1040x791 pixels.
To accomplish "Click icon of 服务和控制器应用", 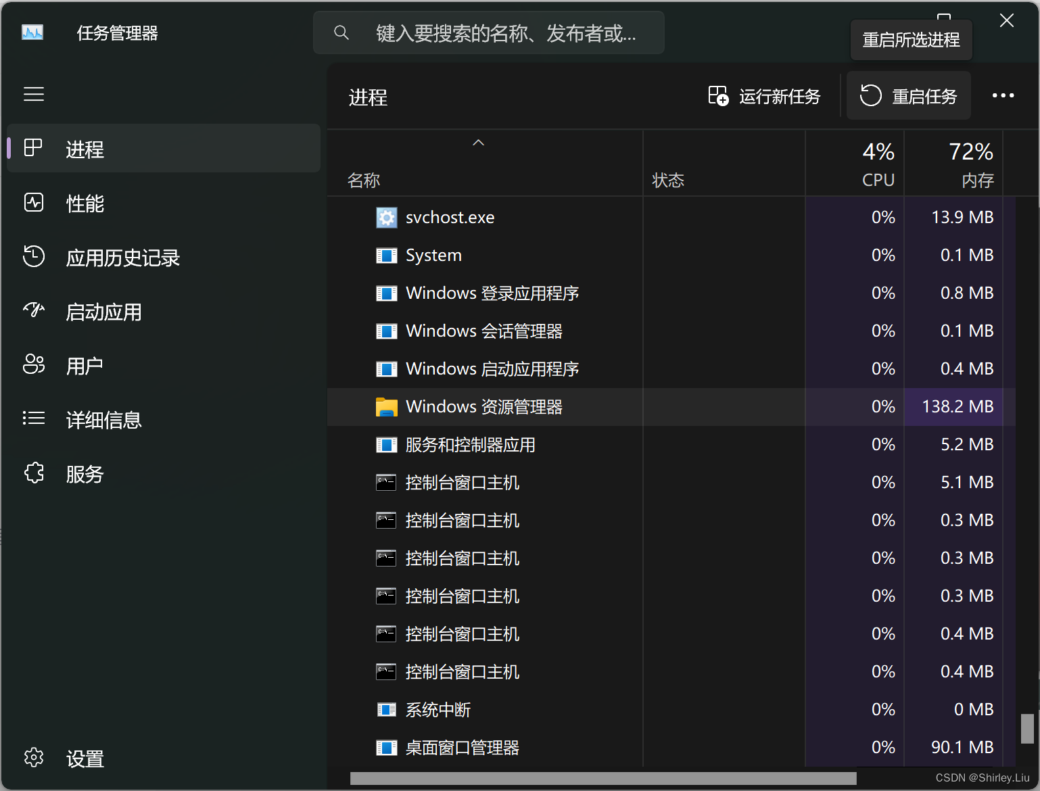I will (x=387, y=445).
